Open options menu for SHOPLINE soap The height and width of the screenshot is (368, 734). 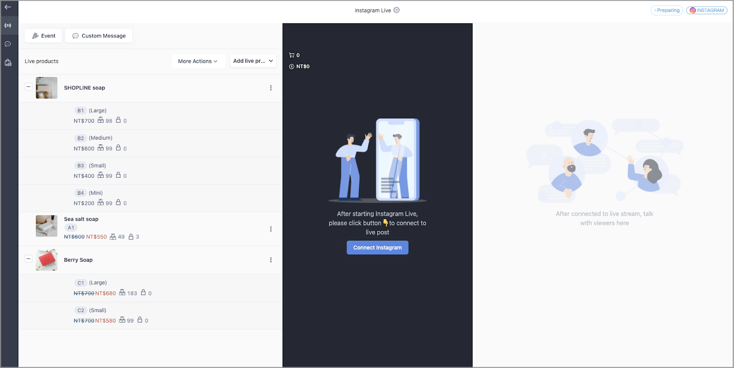click(271, 88)
